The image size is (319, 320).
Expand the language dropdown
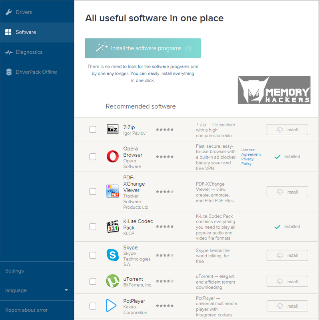click(x=37, y=290)
